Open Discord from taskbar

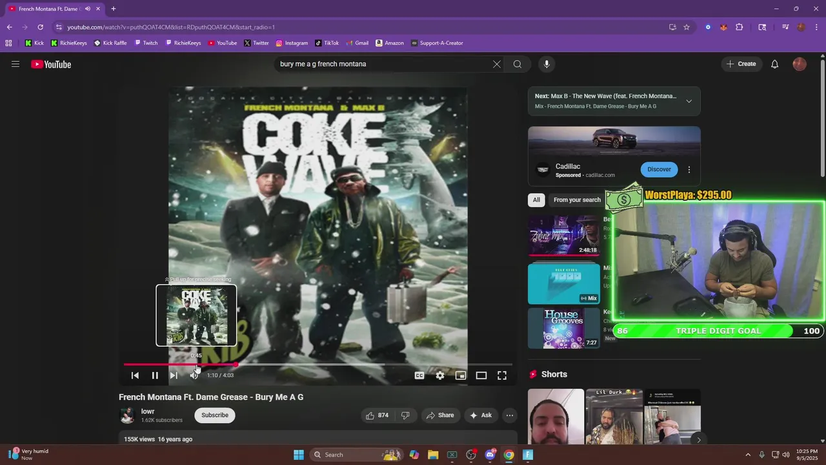coord(490,455)
